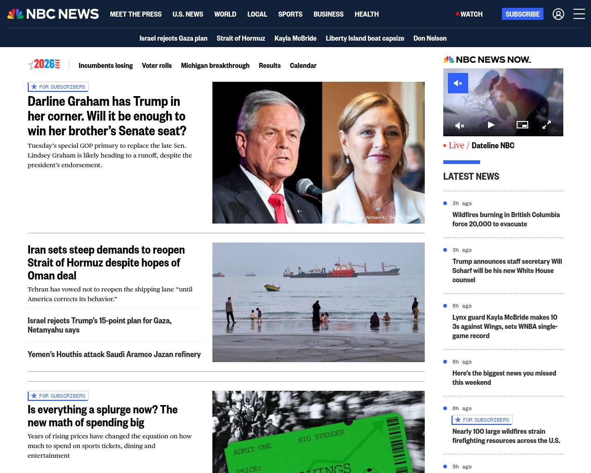This screenshot has height=473, width=591.
Task: Click the 2026 election logo
Action: click(x=44, y=65)
